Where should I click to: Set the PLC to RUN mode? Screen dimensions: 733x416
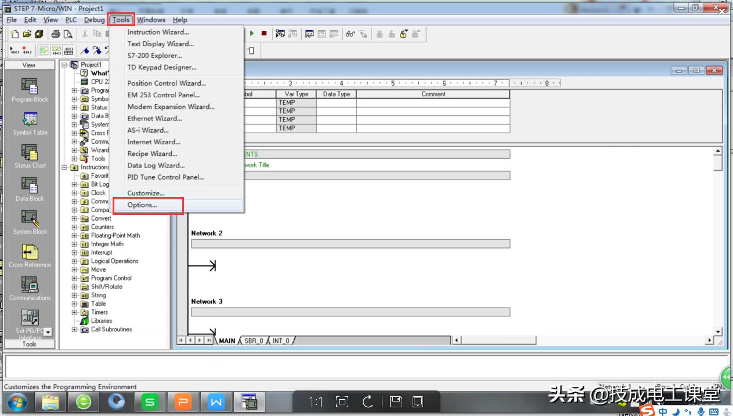[x=252, y=34]
